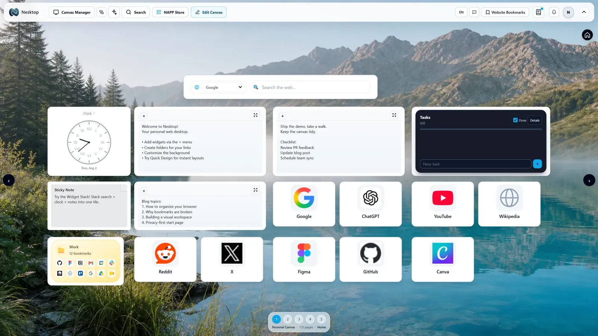Open the Reddit shortcut tile
The image size is (598, 336).
(x=165, y=259)
